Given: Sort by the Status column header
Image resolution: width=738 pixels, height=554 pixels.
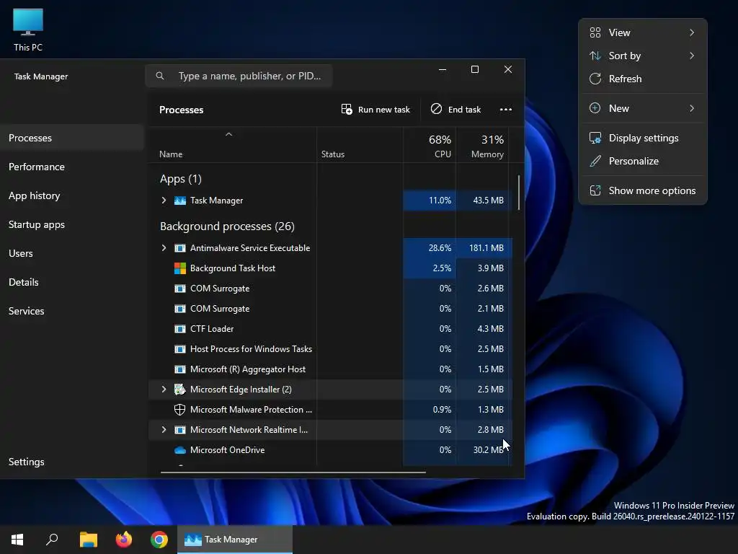Looking at the screenshot, I should [360, 146].
